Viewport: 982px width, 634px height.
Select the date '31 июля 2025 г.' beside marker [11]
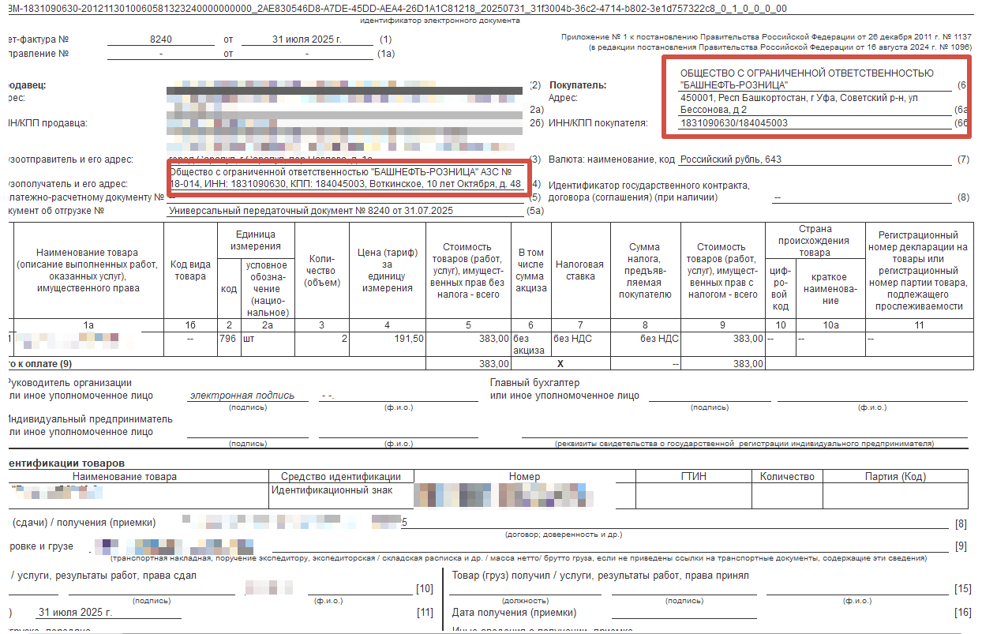(76, 612)
